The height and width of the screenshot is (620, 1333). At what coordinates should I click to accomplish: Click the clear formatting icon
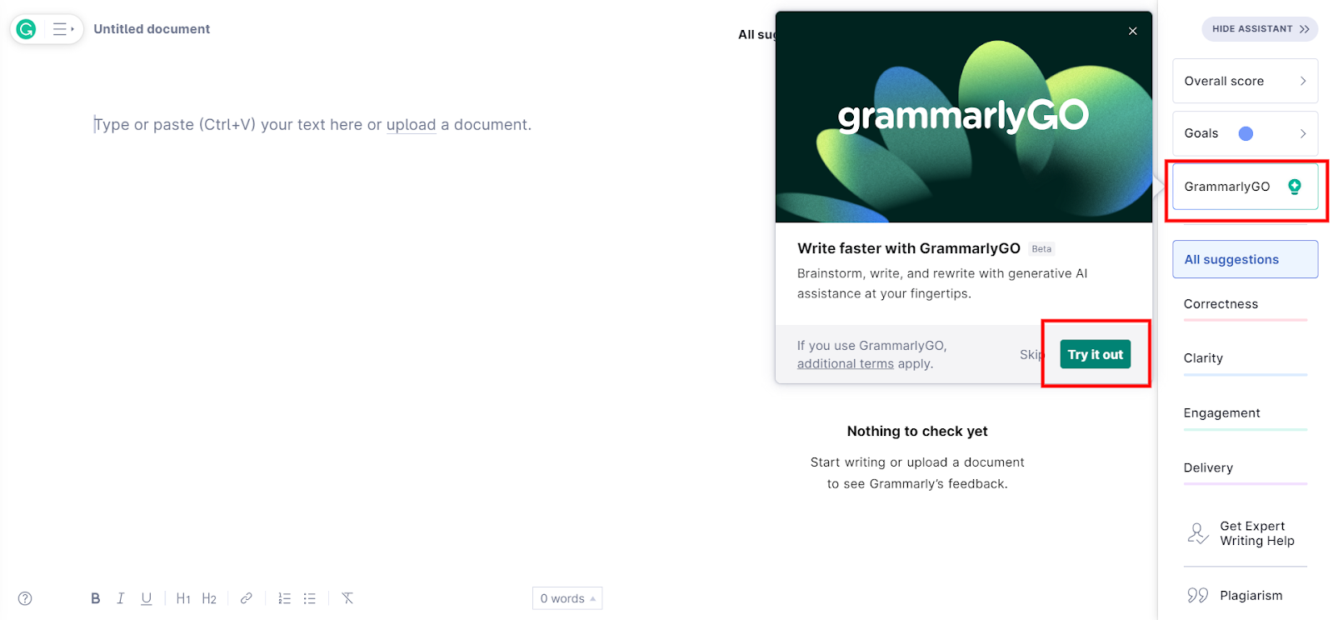point(347,598)
